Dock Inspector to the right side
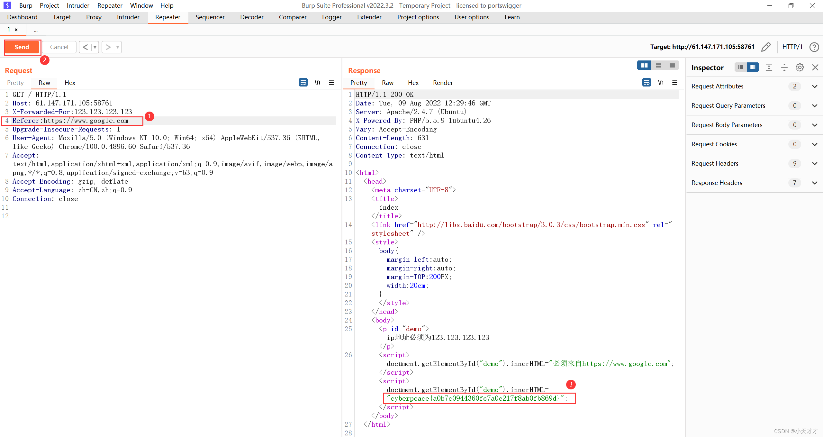This screenshot has width=823, height=437. pyautogui.click(x=753, y=67)
